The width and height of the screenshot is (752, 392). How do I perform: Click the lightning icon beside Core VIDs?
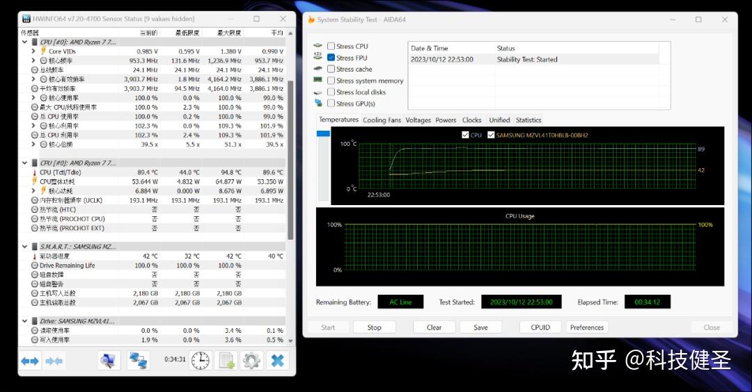click(x=43, y=51)
